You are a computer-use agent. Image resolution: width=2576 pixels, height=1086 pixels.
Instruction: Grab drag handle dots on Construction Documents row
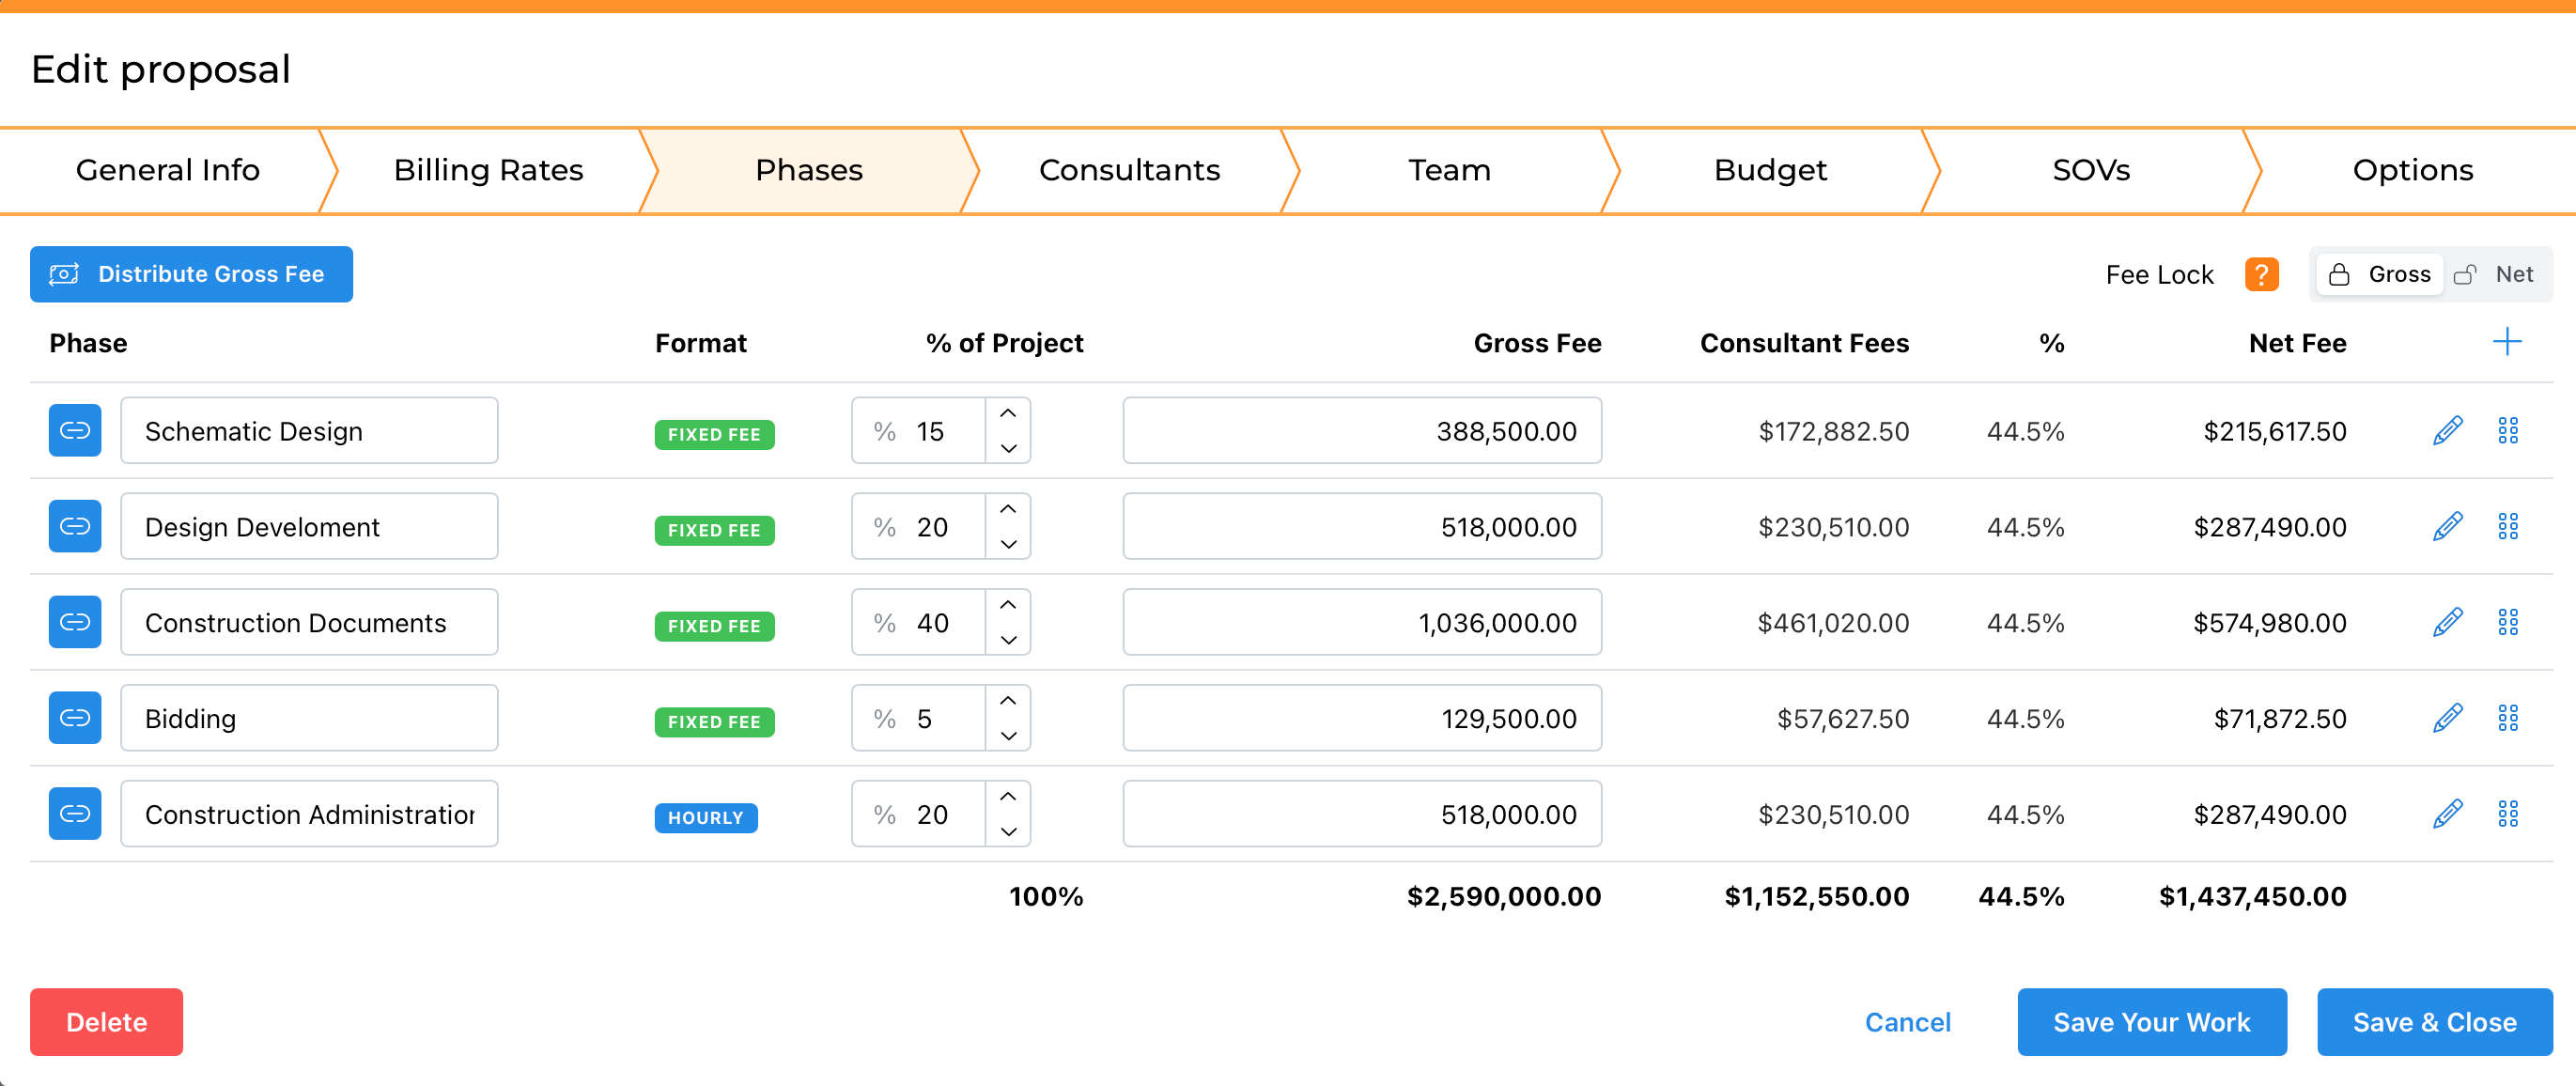tap(2508, 623)
